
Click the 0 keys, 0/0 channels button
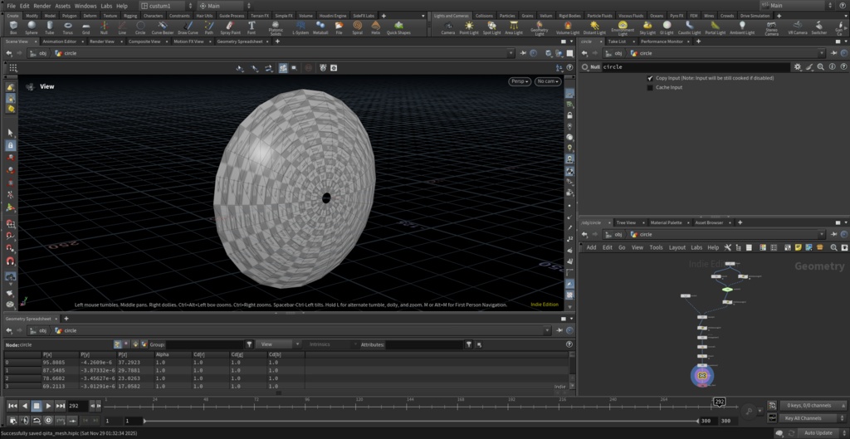tap(813, 405)
